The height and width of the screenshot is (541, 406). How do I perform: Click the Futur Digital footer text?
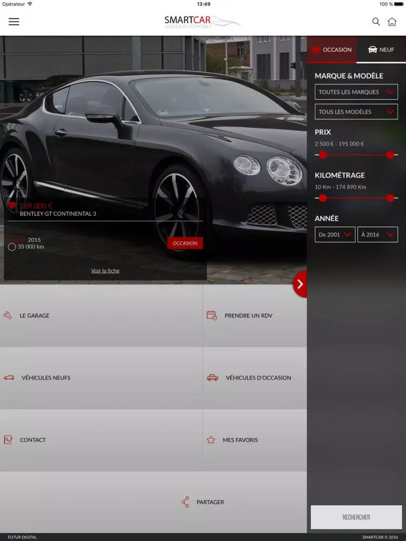coord(22,537)
